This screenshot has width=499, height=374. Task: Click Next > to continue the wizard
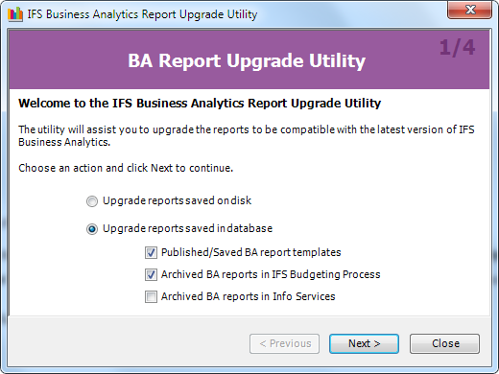[364, 343]
